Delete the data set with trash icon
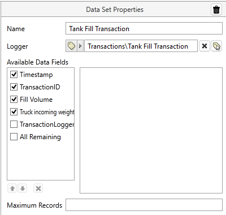Image resolution: width=226 pixels, height=215 pixels. [216, 10]
